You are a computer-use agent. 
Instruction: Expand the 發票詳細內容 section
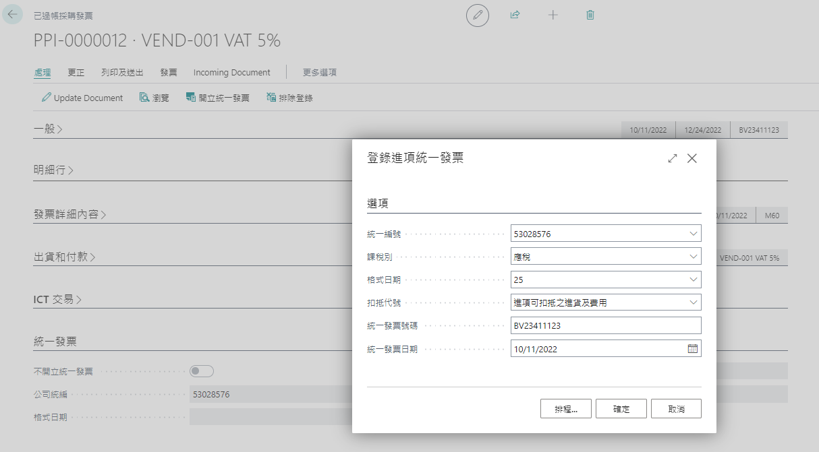pyautogui.click(x=70, y=214)
